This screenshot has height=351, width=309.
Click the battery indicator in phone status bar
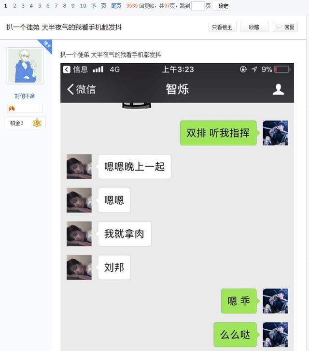click(282, 70)
